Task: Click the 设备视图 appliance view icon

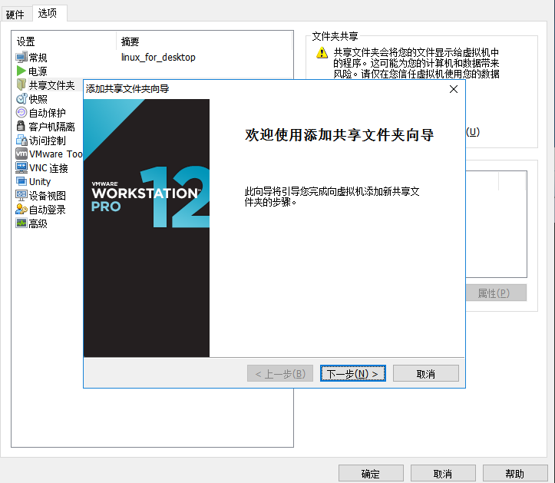Action: (x=21, y=195)
